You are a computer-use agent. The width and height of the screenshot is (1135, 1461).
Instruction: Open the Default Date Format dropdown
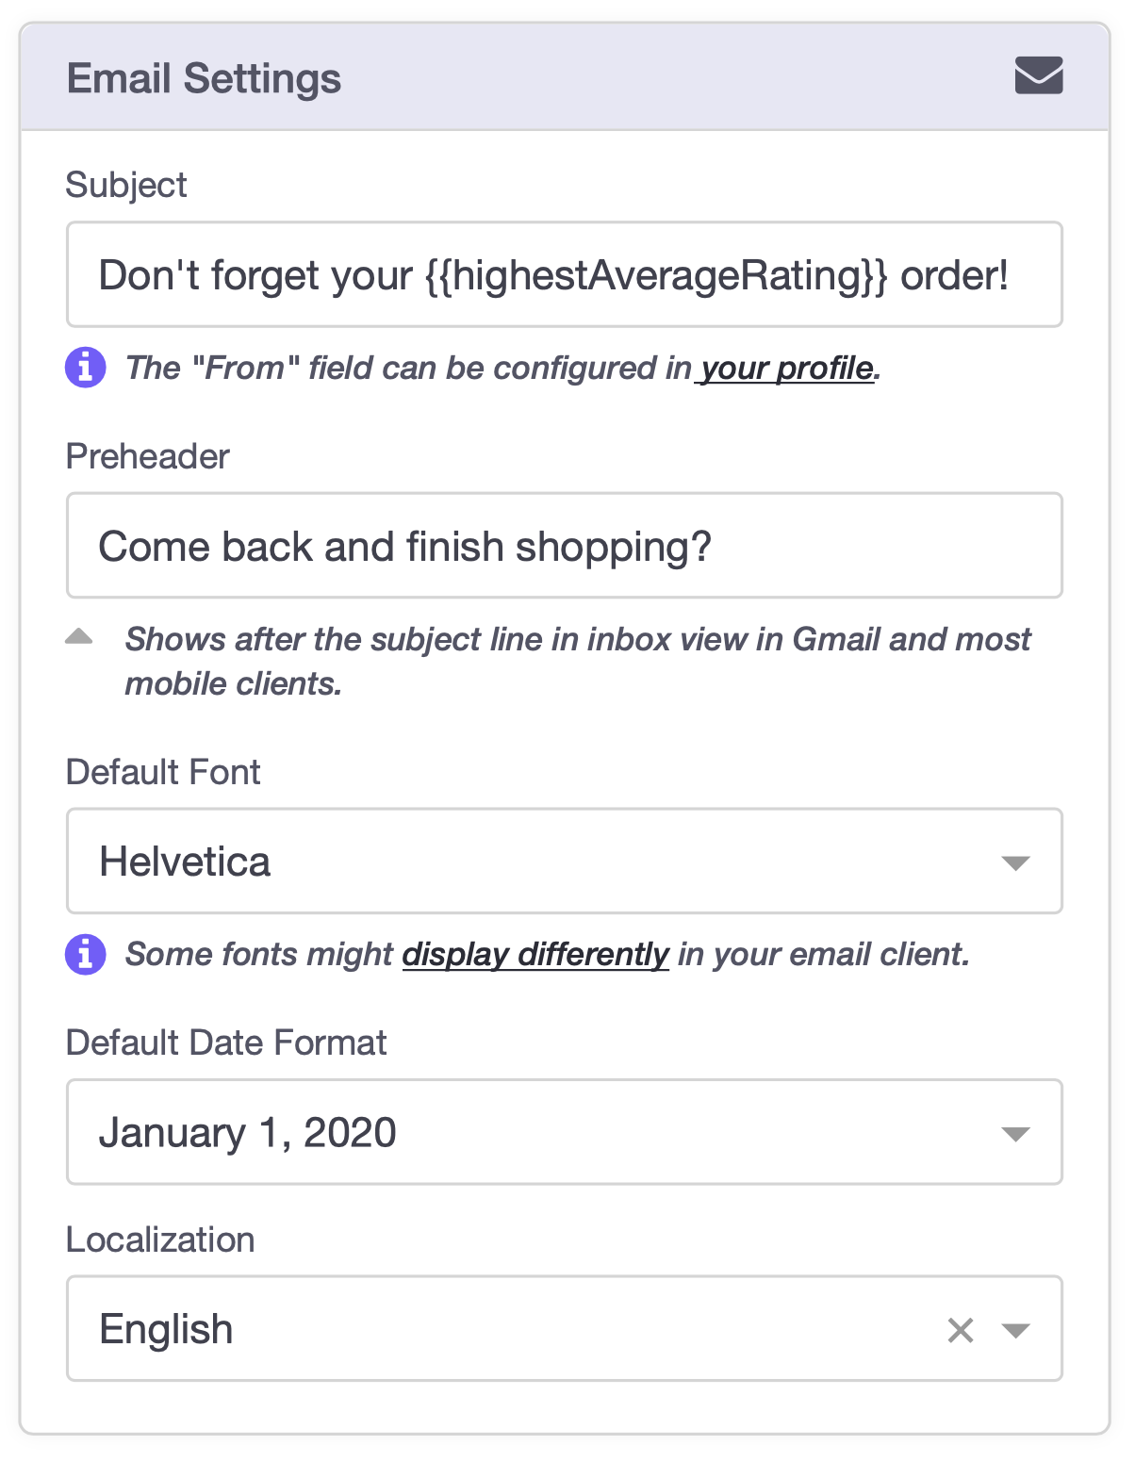pos(528,1132)
